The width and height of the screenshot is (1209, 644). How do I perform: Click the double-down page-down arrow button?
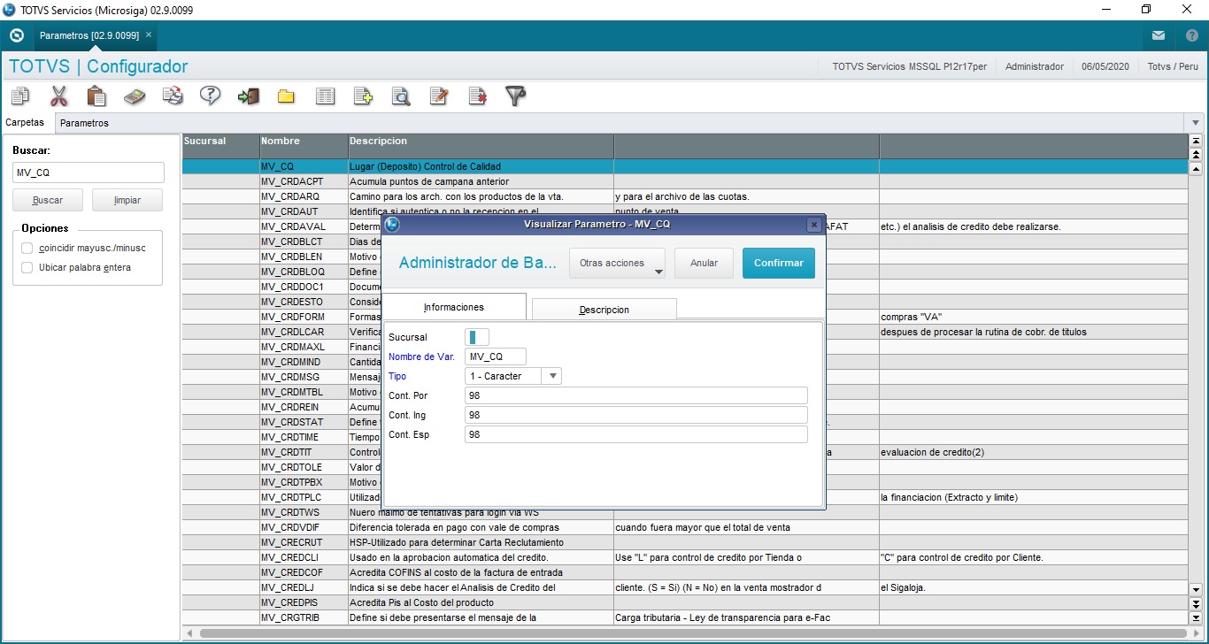[x=1196, y=603]
